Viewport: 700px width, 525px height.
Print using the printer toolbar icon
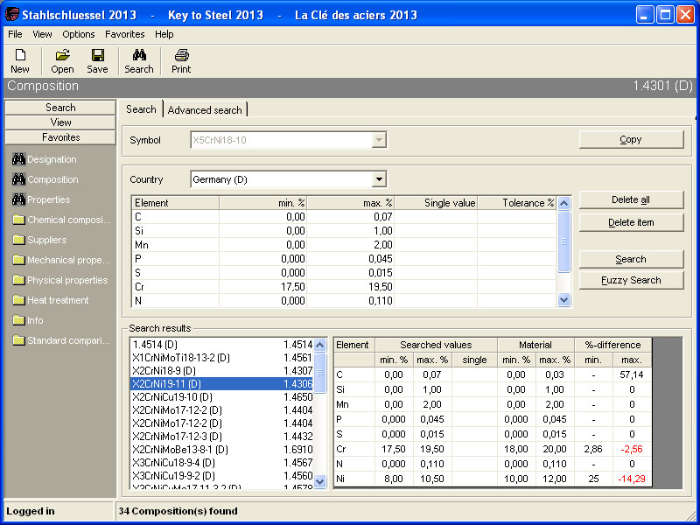[x=181, y=55]
